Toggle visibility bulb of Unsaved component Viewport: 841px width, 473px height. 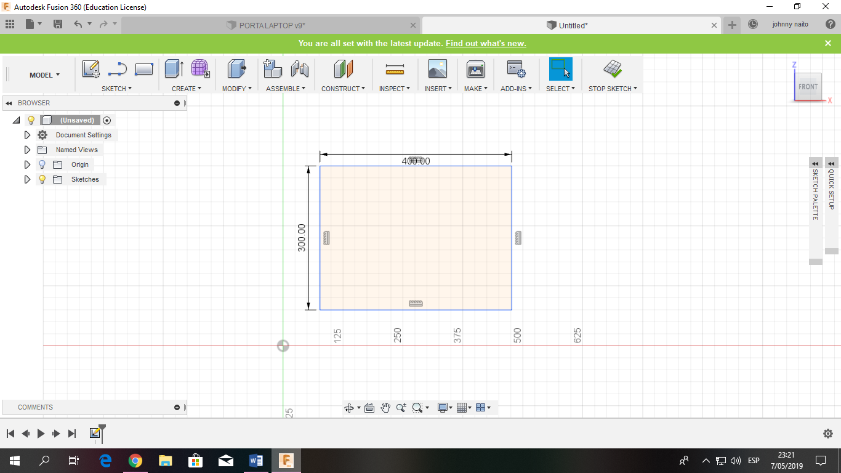[31, 120]
